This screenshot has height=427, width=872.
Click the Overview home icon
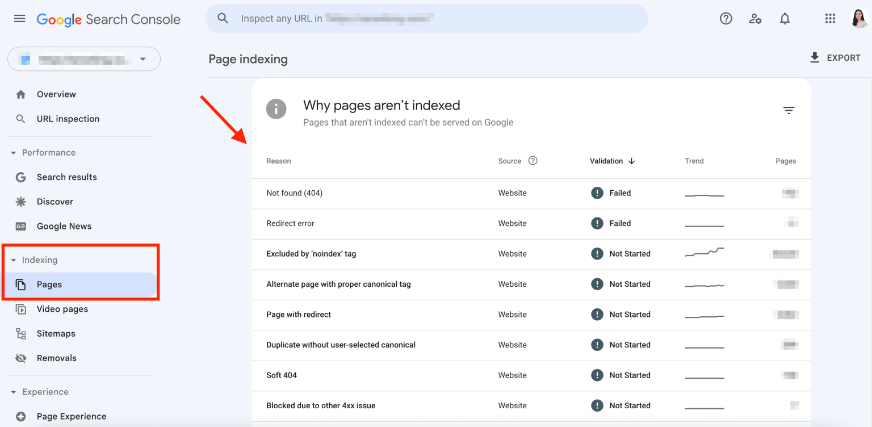[x=21, y=94]
